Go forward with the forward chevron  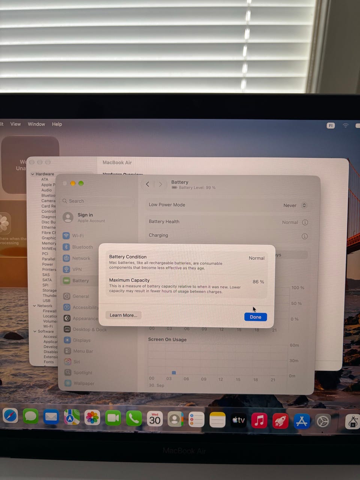[x=160, y=184]
